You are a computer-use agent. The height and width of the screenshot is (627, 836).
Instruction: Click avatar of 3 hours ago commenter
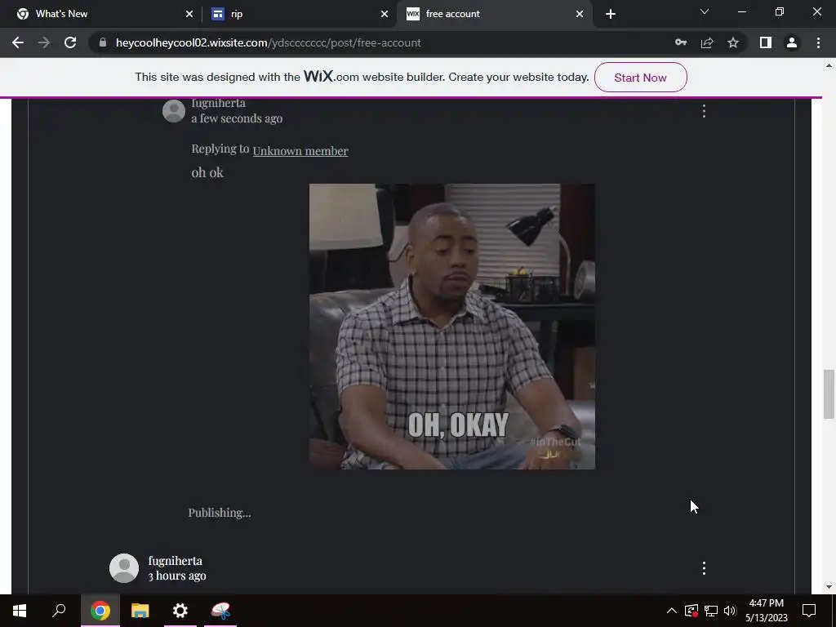point(124,568)
